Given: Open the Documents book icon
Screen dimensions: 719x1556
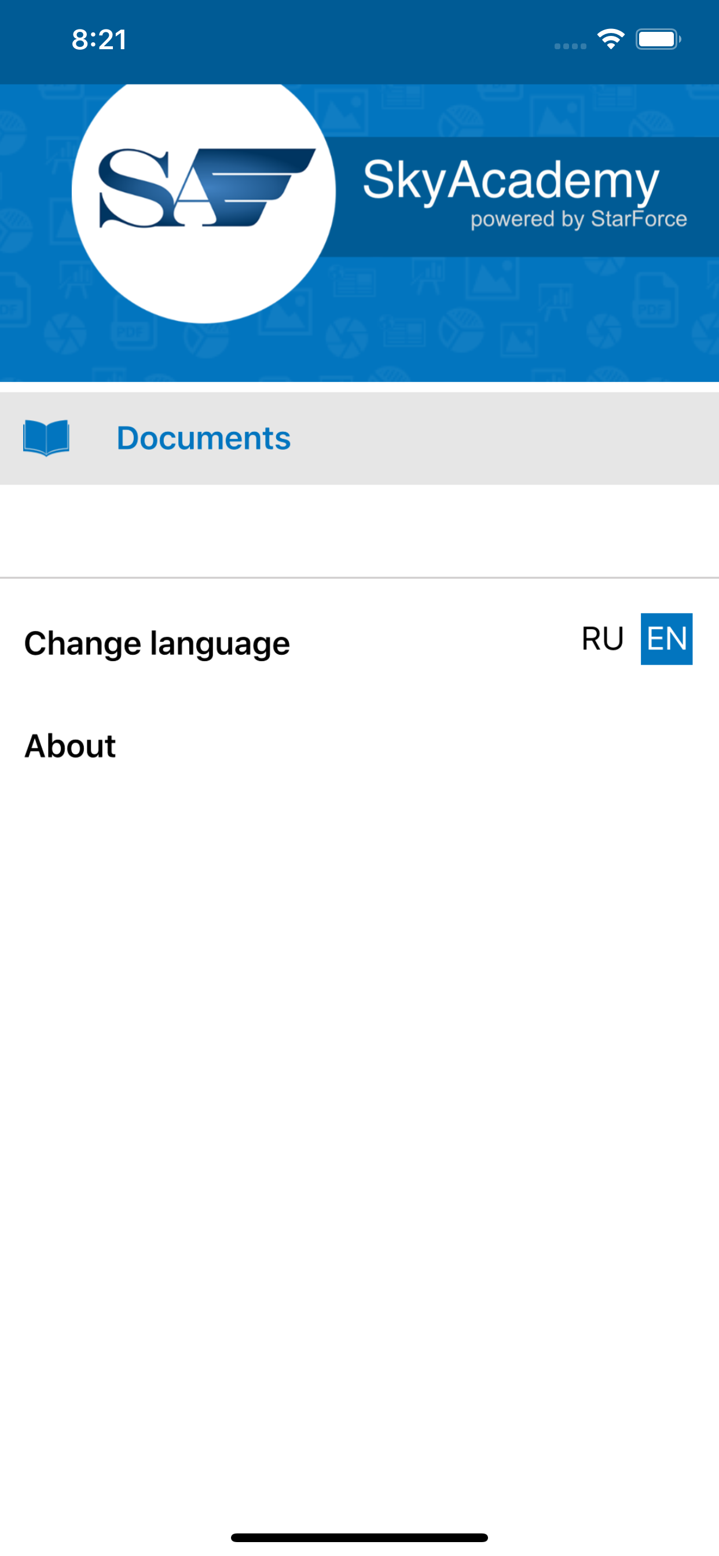Looking at the screenshot, I should pos(46,438).
